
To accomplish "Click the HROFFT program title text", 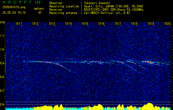I will coord(17,2).
